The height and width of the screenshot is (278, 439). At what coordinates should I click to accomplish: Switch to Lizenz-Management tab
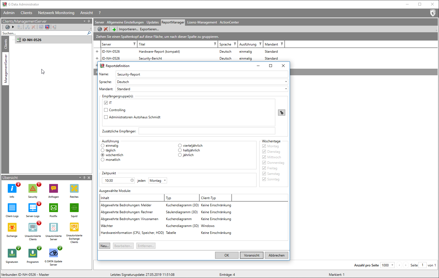pyautogui.click(x=202, y=22)
